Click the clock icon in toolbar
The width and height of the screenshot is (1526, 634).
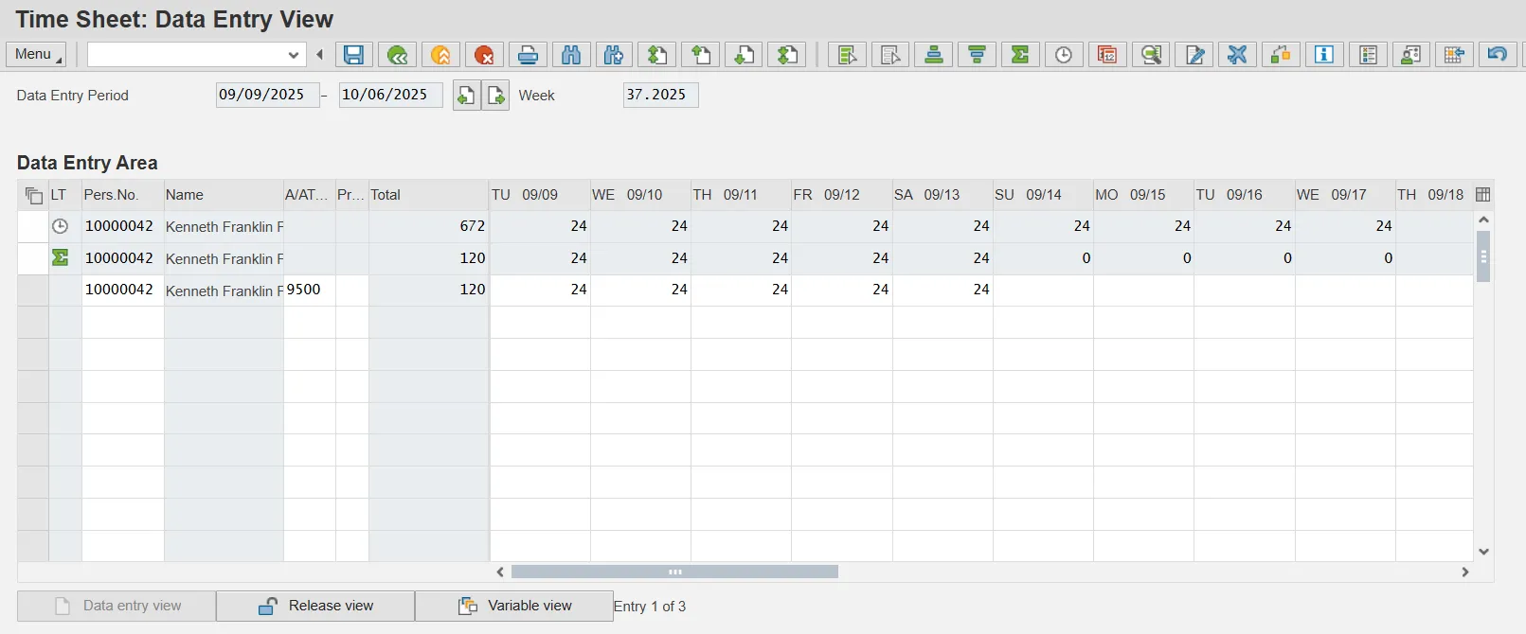click(1064, 55)
